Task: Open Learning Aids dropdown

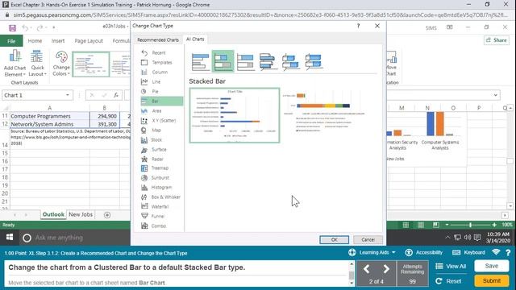Action: (372, 252)
